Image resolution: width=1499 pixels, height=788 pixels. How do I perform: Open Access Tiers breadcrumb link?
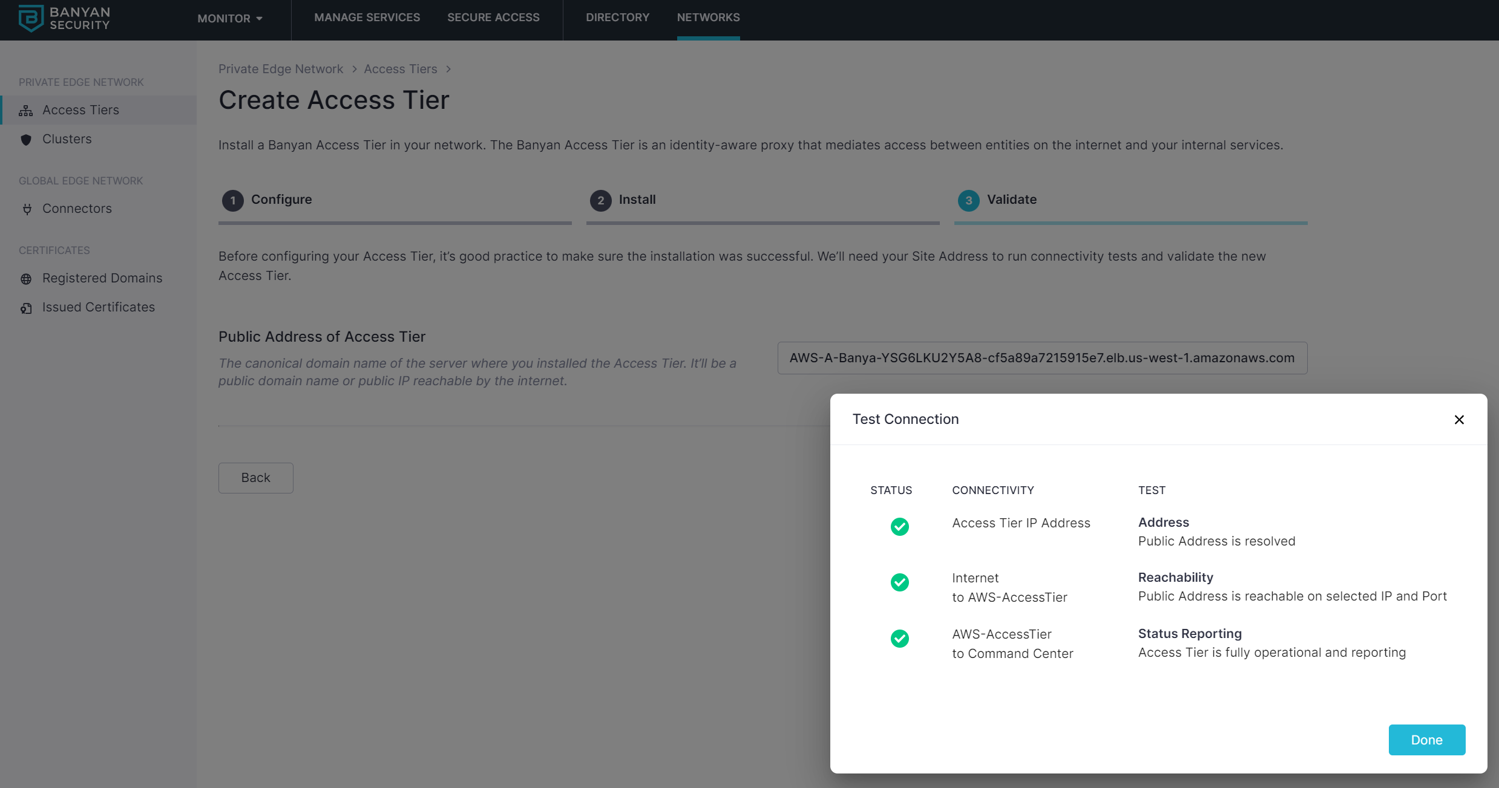(x=400, y=69)
